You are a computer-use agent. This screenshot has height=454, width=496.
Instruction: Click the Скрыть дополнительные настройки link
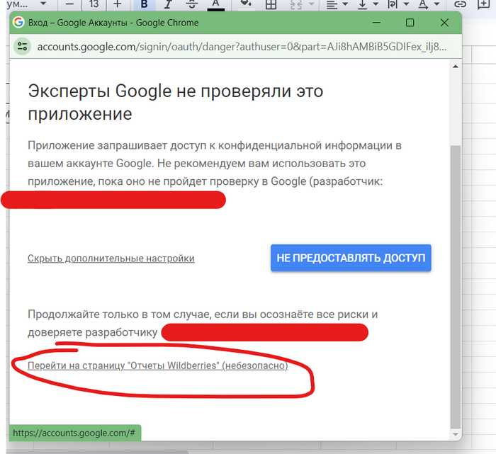111,259
